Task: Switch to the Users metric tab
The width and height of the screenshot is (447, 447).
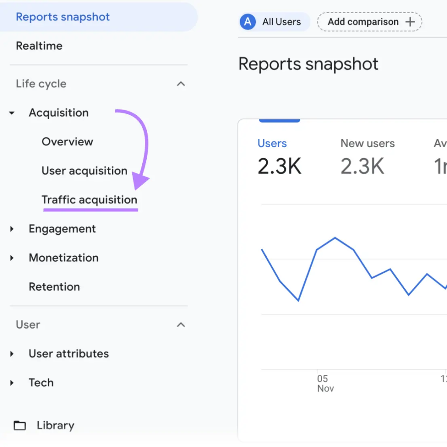Action: [x=272, y=143]
